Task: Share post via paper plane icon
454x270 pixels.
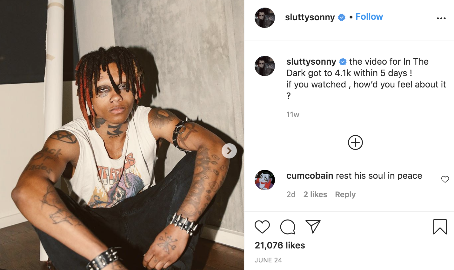Action: (x=313, y=227)
